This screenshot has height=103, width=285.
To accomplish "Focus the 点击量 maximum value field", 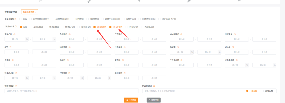I will [x=44, y=65].
